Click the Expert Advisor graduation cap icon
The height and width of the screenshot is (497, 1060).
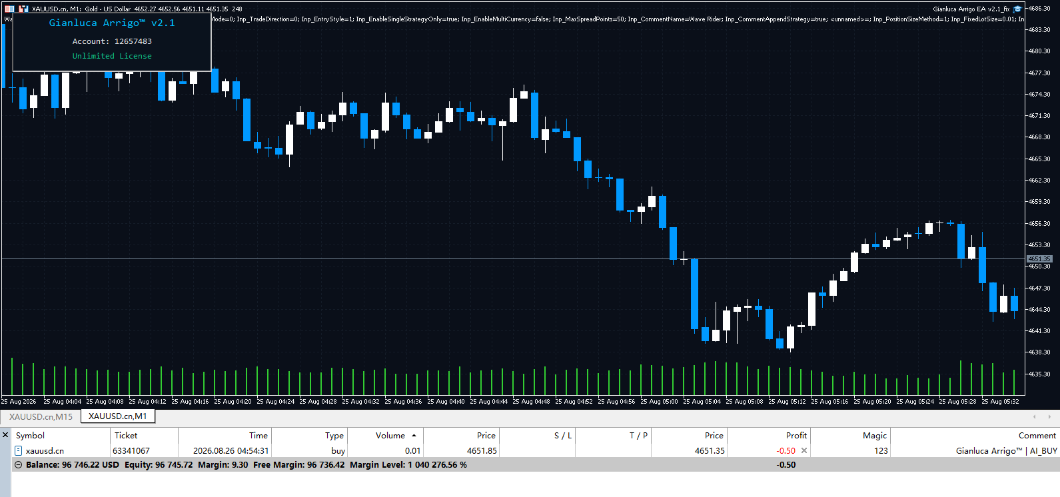point(1017,9)
